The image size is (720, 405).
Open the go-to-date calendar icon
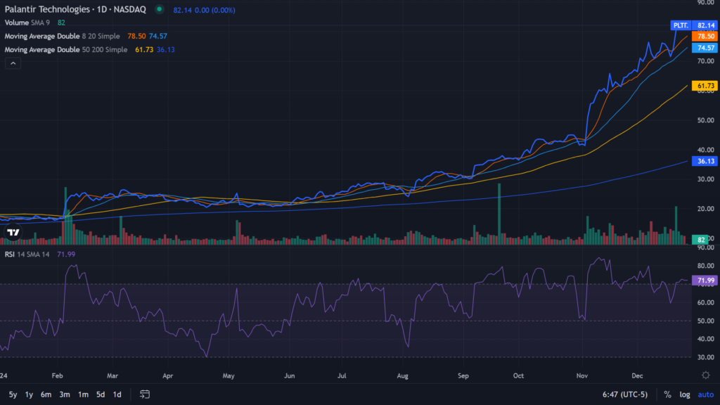(x=145, y=394)
